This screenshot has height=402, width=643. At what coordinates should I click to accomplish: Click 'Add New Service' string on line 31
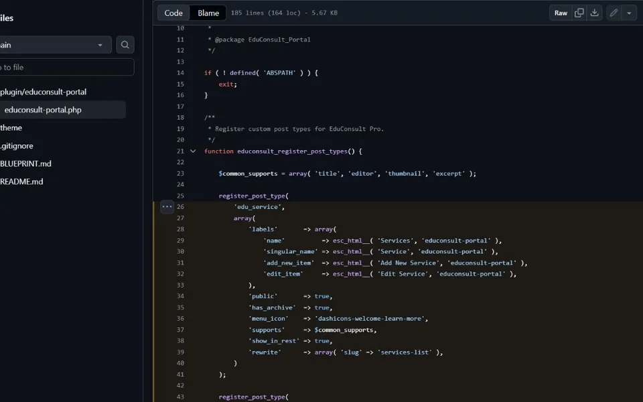408,263
